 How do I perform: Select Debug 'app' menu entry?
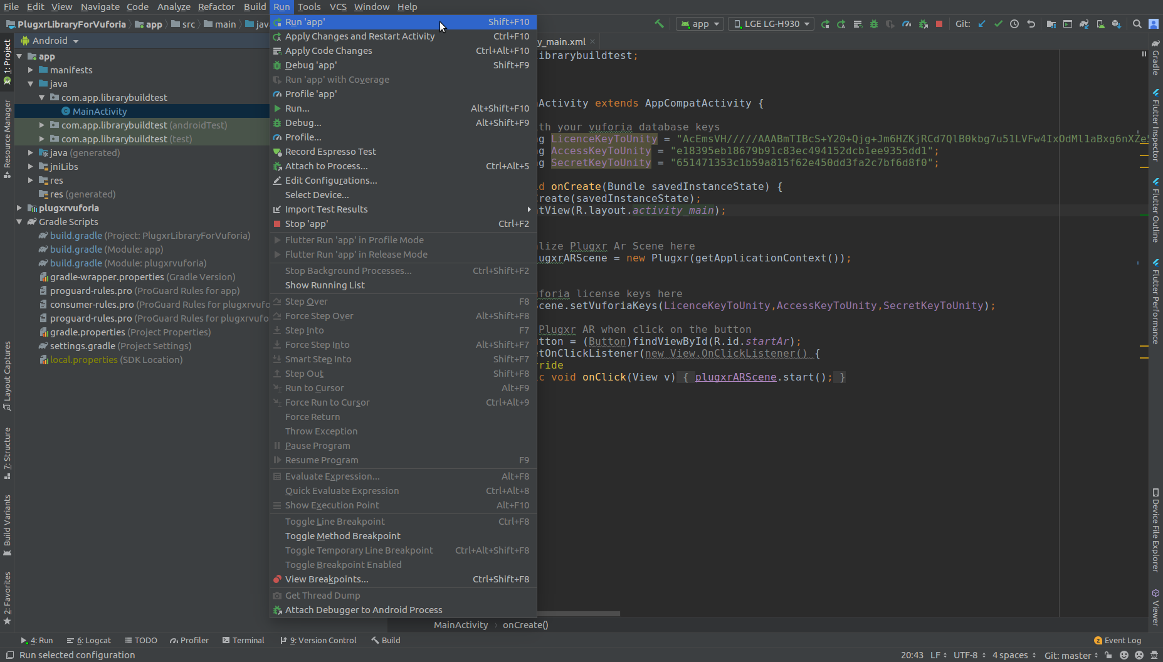tap(403, 65)
